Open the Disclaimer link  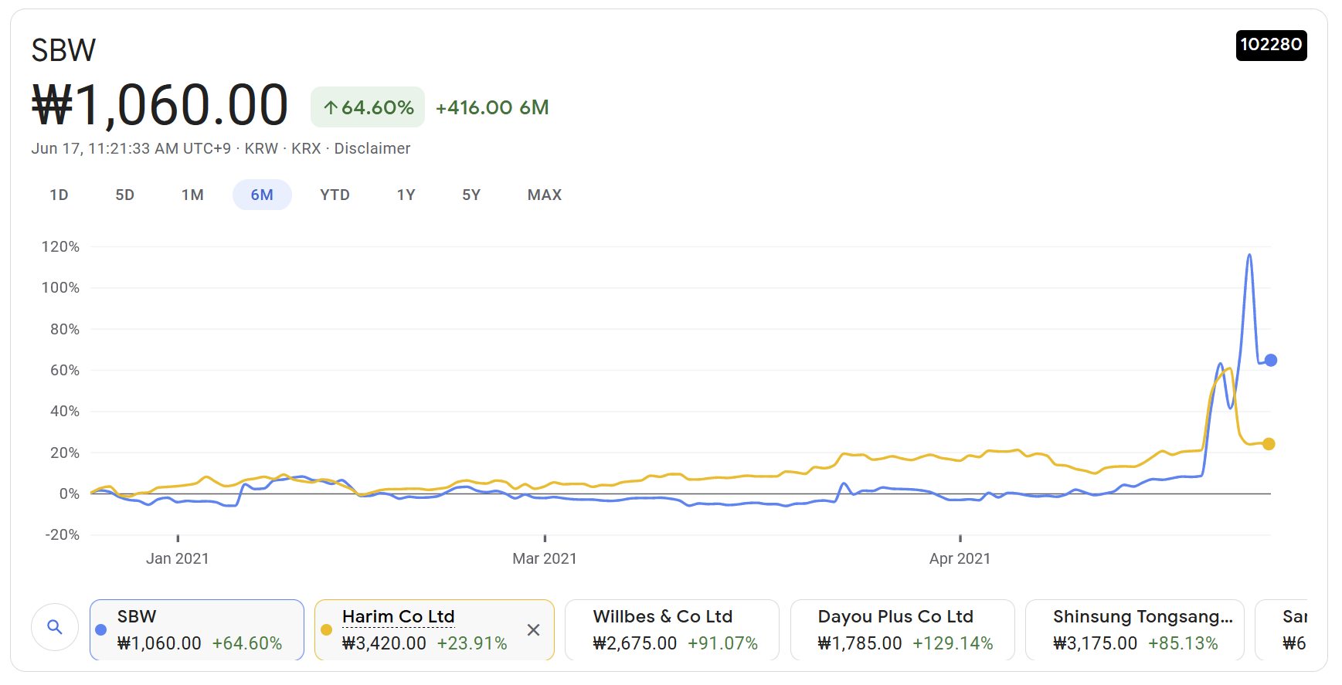coord(372,148)
